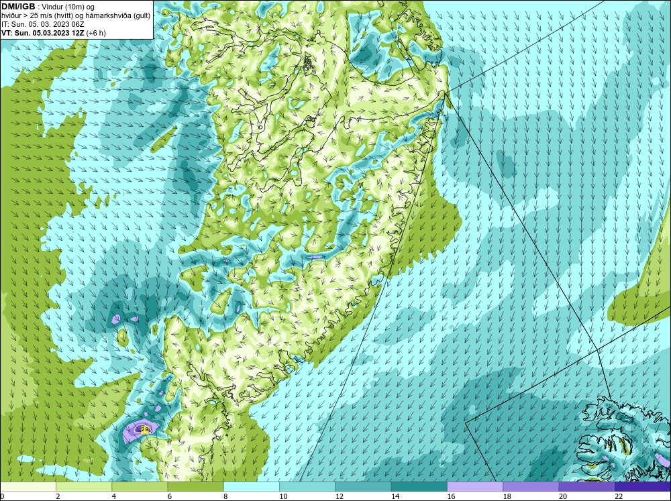Select the 8–10 m/s pale cyan legend swatch
The width and height of the screenshot is (671, 501).
coord(252,486)
